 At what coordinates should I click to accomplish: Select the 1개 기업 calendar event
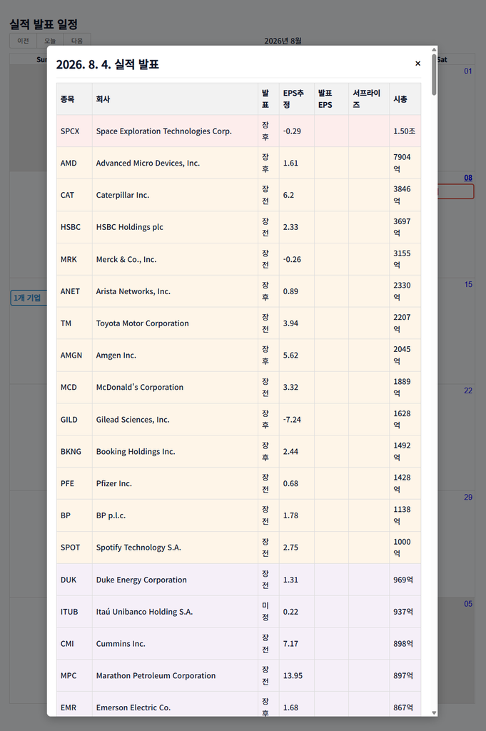pos(29,298)
